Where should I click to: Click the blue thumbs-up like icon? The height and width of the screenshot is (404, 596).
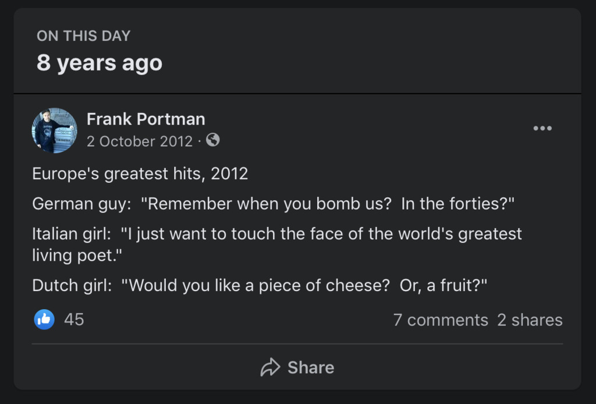(44, 319)
